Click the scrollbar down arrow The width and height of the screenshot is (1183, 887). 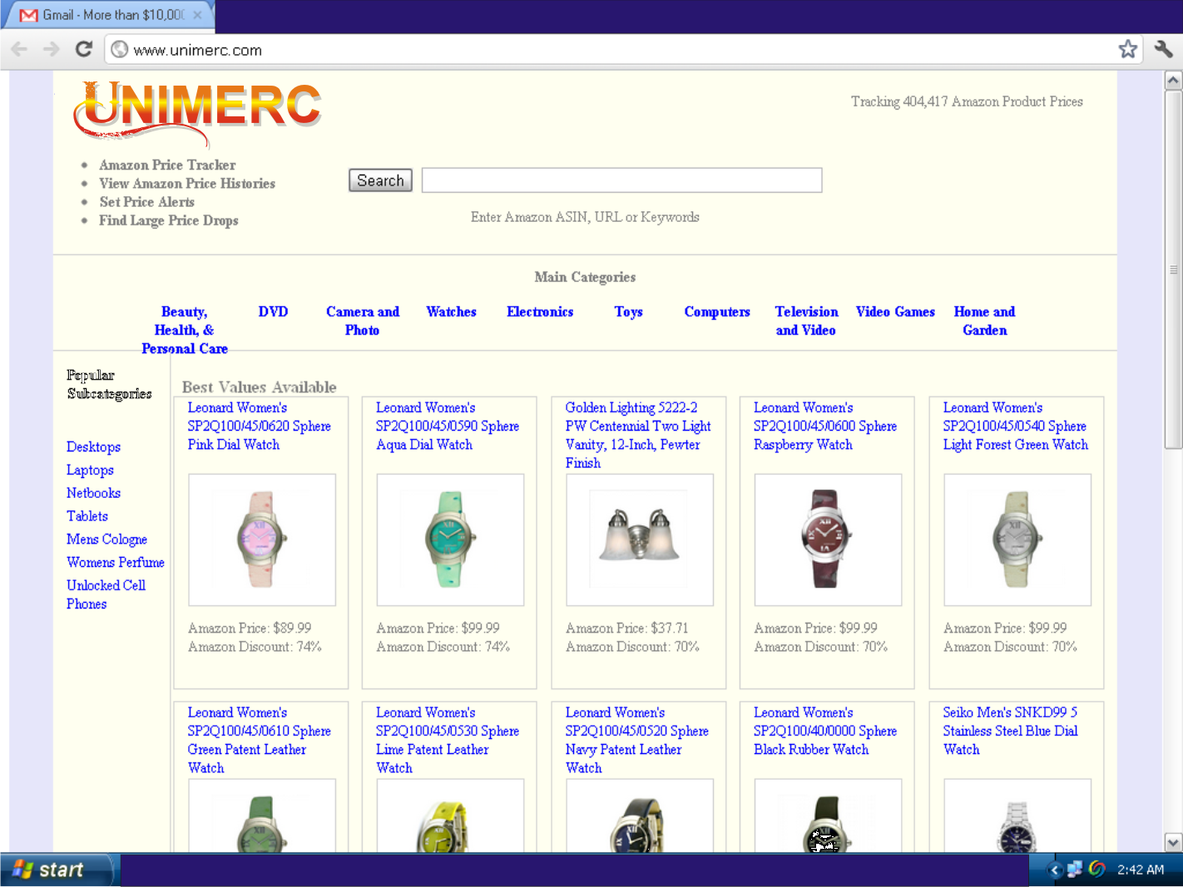[1173, 842]
